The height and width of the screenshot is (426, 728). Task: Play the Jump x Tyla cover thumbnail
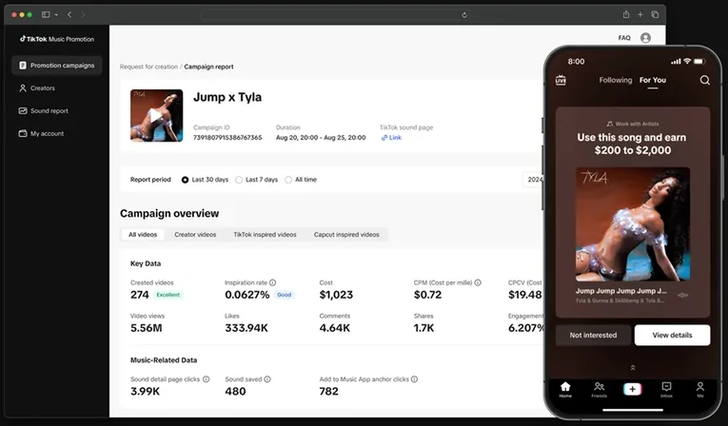[156, 116]
